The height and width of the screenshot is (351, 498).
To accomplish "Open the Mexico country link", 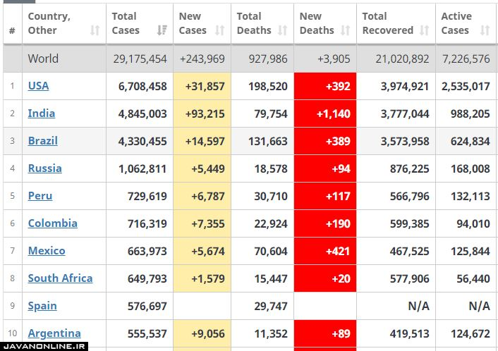I will [x=47, y=251].
